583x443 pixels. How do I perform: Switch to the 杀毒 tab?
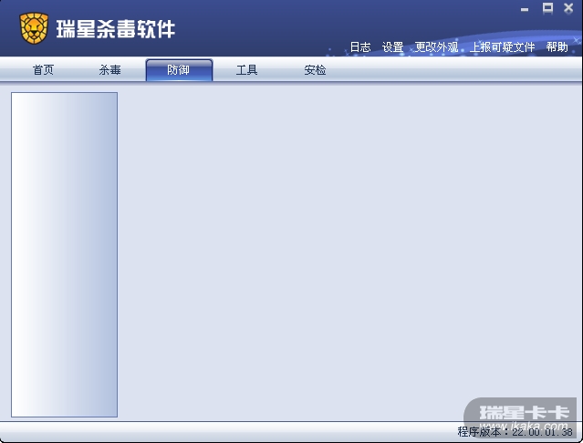(110, 70)
